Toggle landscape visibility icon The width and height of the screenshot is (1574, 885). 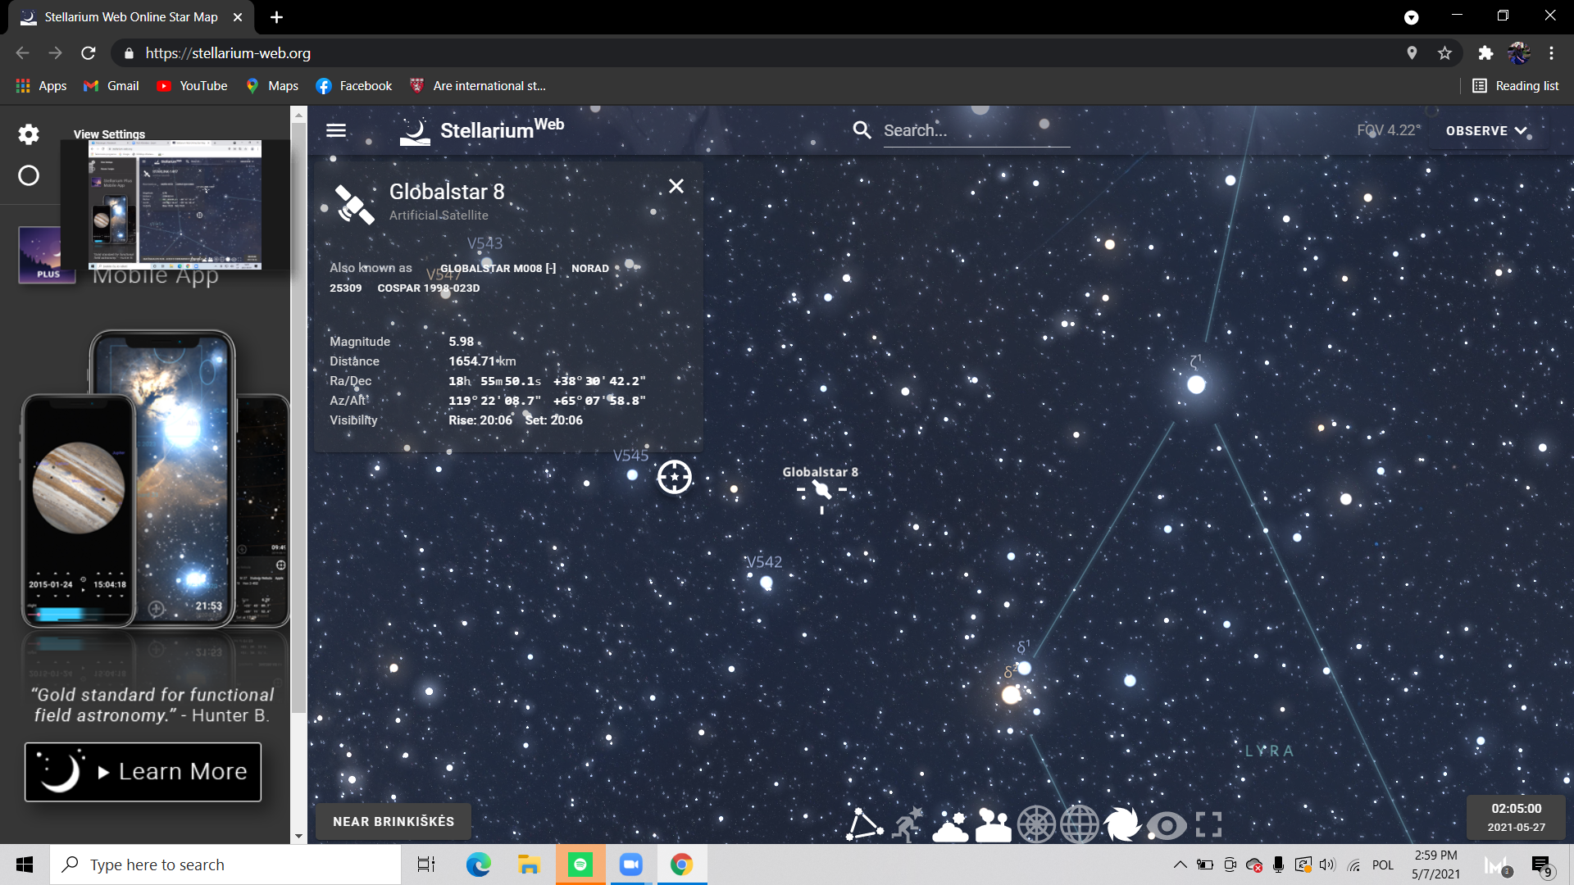pos(994,824)
